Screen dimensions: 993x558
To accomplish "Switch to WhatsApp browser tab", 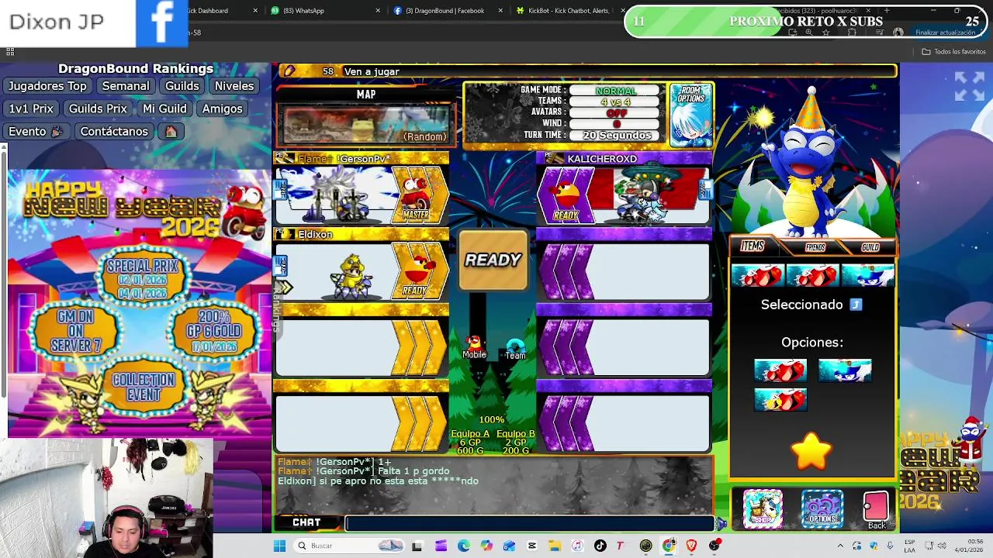I will click(x=324, y=11).
